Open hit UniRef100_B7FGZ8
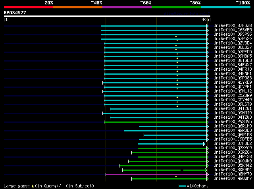Image resolution: width=254 pixels, height=189 pixels. (x=233, y=26)
